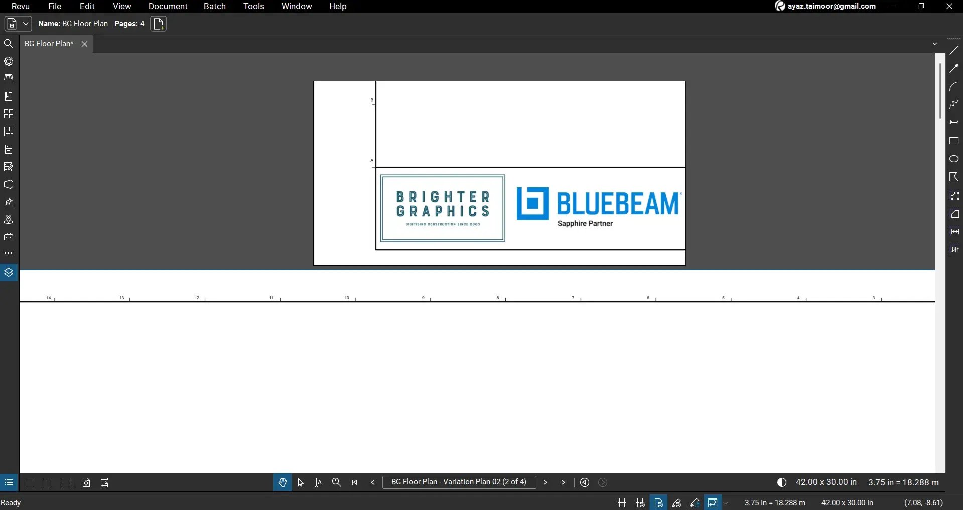963x510 pixels.
Task: Open the Thumbnails panel
Action: tap(9, 79)
